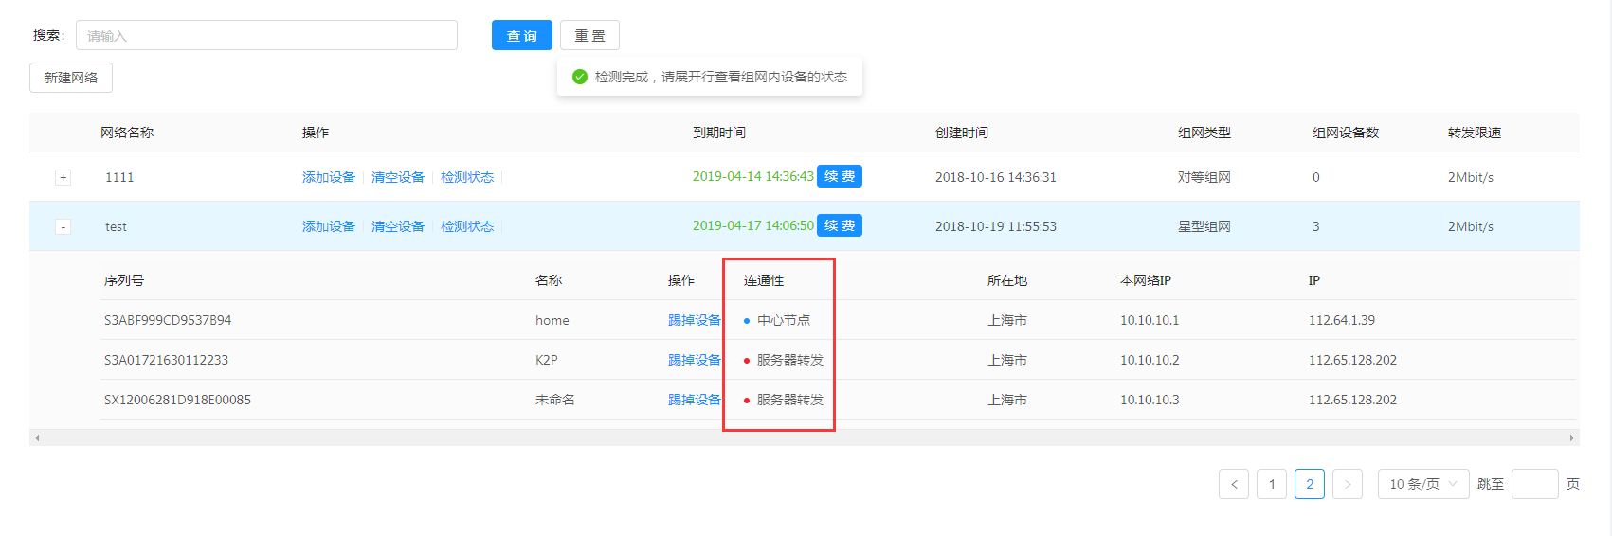Select page 1 in pagination

point(1272,484)
